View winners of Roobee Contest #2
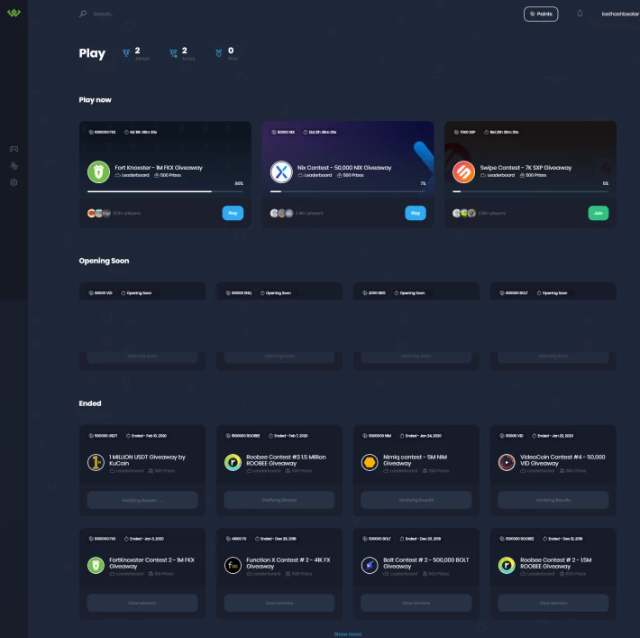Viewport: 640px width, 638px height. (553, 603)
